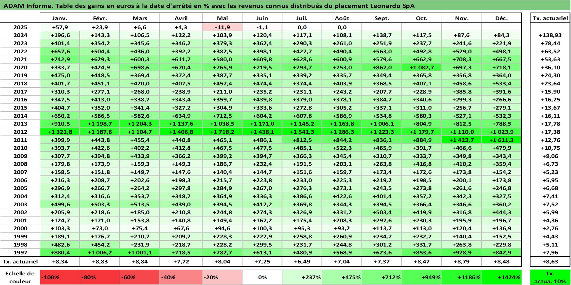Click the +949% color scale swatch
The image size is (571, 285).
(422, 277)
